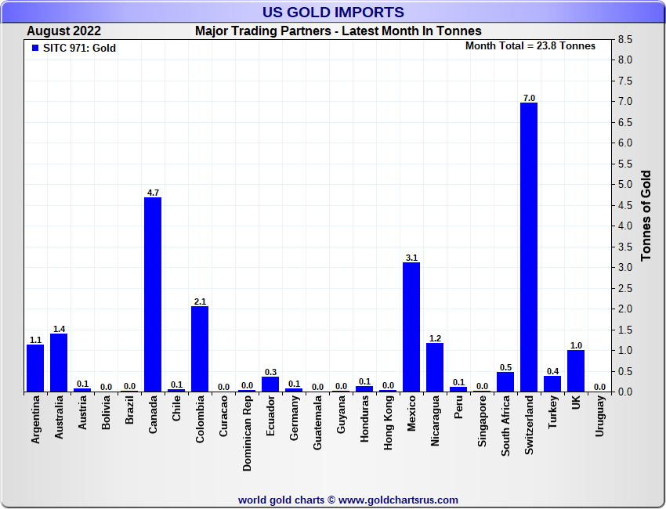Click the 0.3 value above Ecuador
Image resolution: width=666 pixels, height=509 pixels.
point(270,372)
